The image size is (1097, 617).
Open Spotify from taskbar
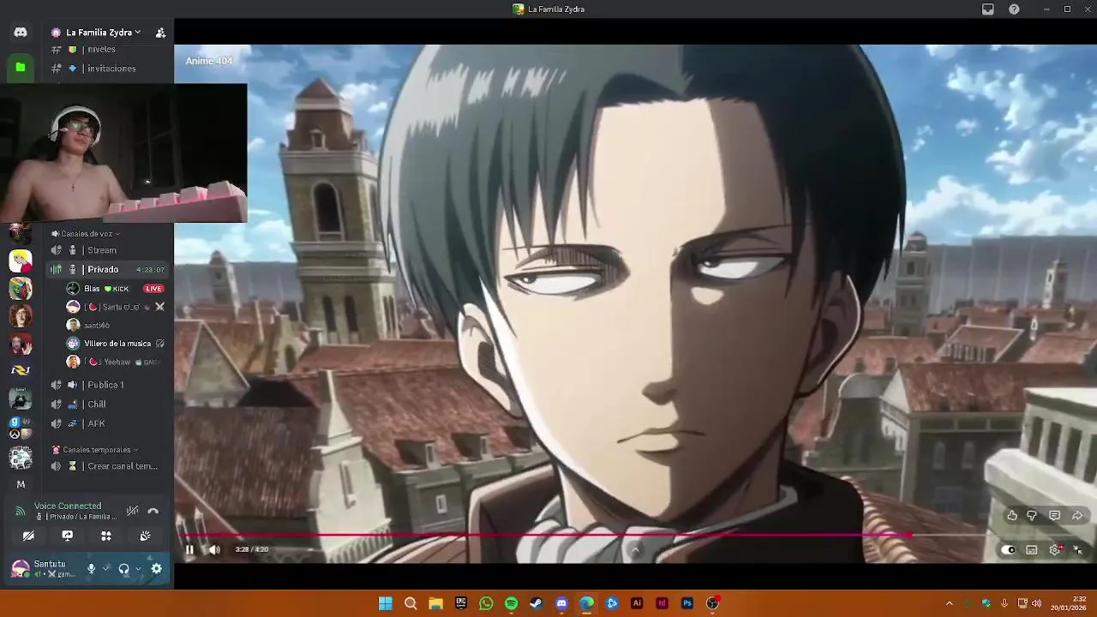pyautogui.click(x=511, y=603)
